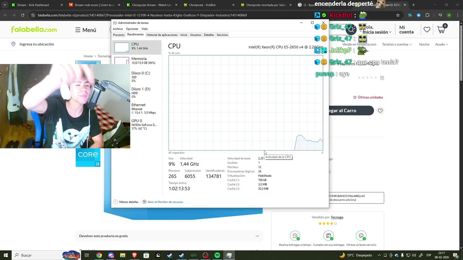The width and height of the screenshot is (463, 260).
Task: Open the browser Extensions puzzle icon
Action: coord(428,15)
